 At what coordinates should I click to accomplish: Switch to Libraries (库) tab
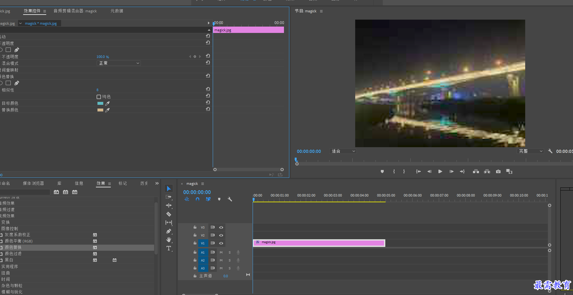(x=60, y=184)
